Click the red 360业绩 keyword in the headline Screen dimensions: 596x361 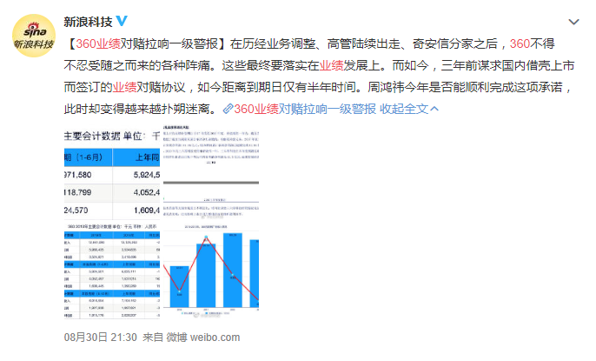[98, 43]
